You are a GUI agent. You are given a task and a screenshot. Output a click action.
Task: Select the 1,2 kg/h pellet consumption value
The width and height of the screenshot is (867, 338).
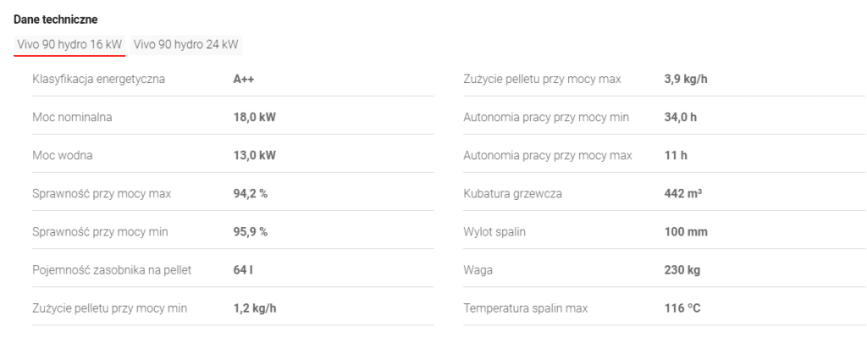click(x=254, y=308)
